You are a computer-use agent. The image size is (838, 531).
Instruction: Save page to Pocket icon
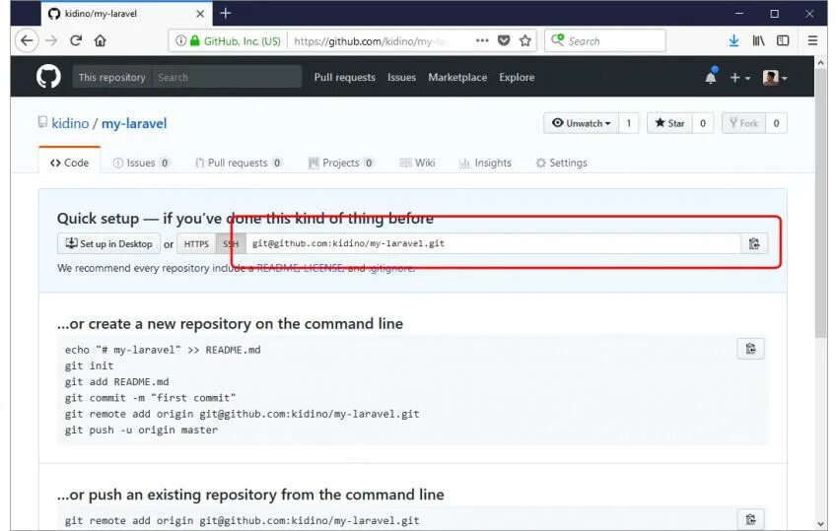pyautogui.click(x=504, y=40)
